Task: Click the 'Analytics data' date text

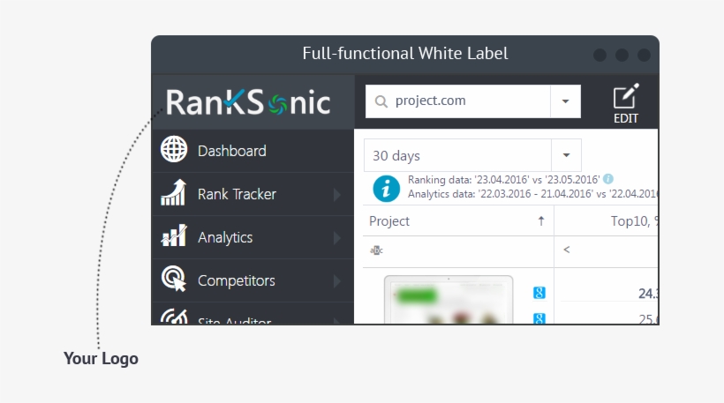Action: pos(532,194)
